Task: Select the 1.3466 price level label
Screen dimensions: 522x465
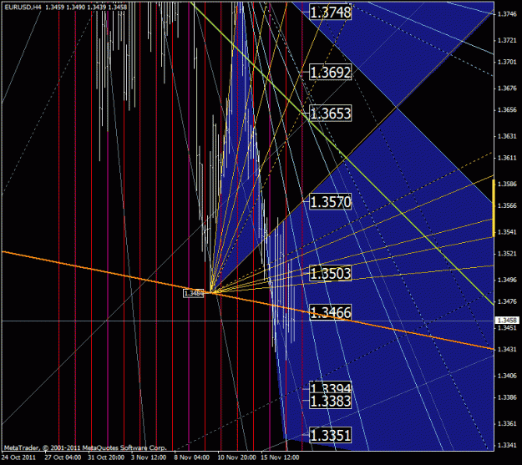Action: pyautogui.click(x=330, y=312)
